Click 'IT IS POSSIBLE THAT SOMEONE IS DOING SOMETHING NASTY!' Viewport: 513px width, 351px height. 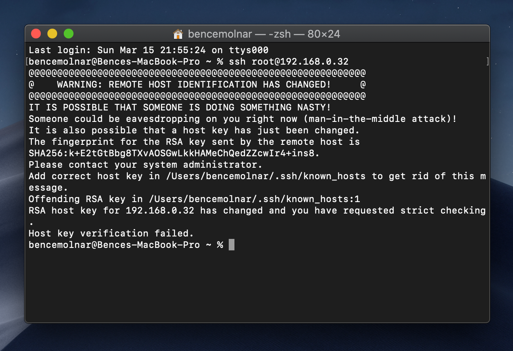(x=180, y=108)
